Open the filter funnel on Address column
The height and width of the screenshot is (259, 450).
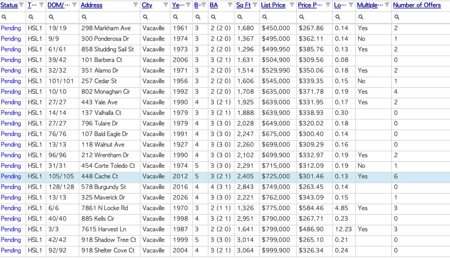(136, 5)
